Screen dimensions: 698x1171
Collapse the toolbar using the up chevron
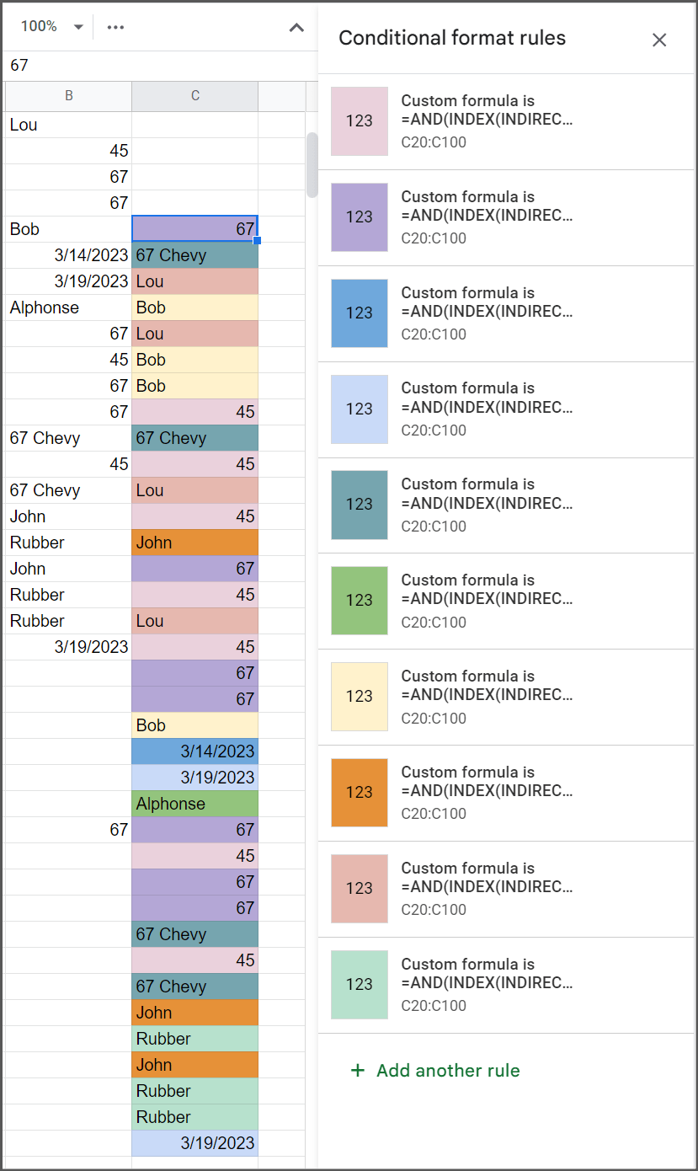tap(296, 27)
